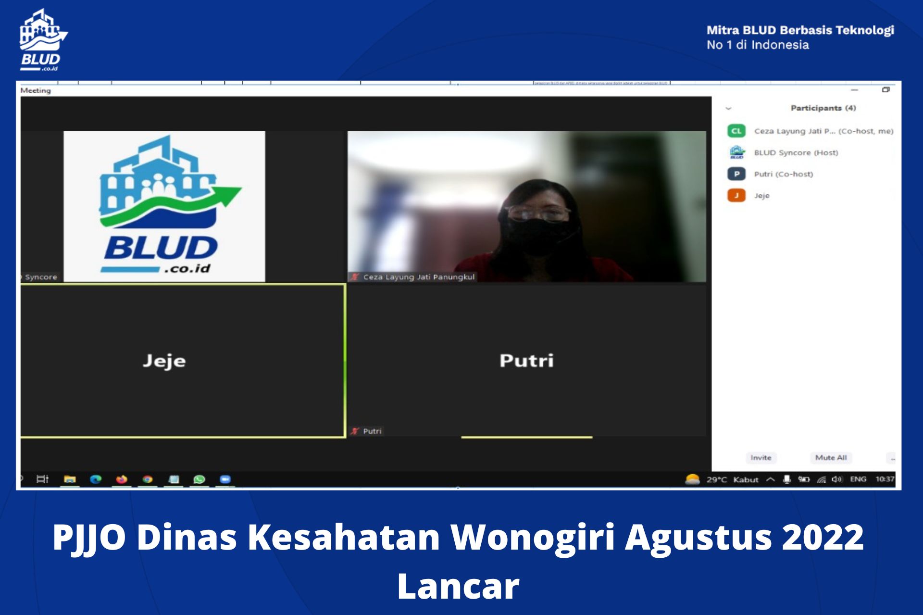The width and height of the screenshot is (923, 615).
Task: Select Ceza Layung Jati Panungkul's video tile
Action: click(526, 206)
